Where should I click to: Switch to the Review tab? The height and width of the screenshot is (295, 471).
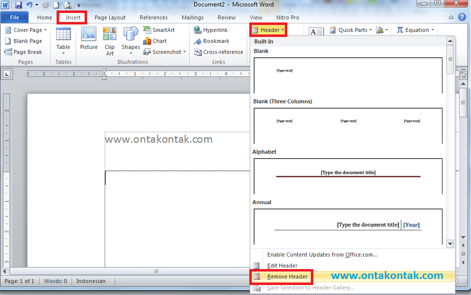tap(226, 17)
